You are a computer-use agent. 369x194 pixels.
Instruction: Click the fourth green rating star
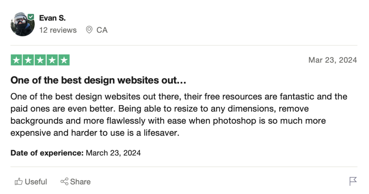(52, 60)
